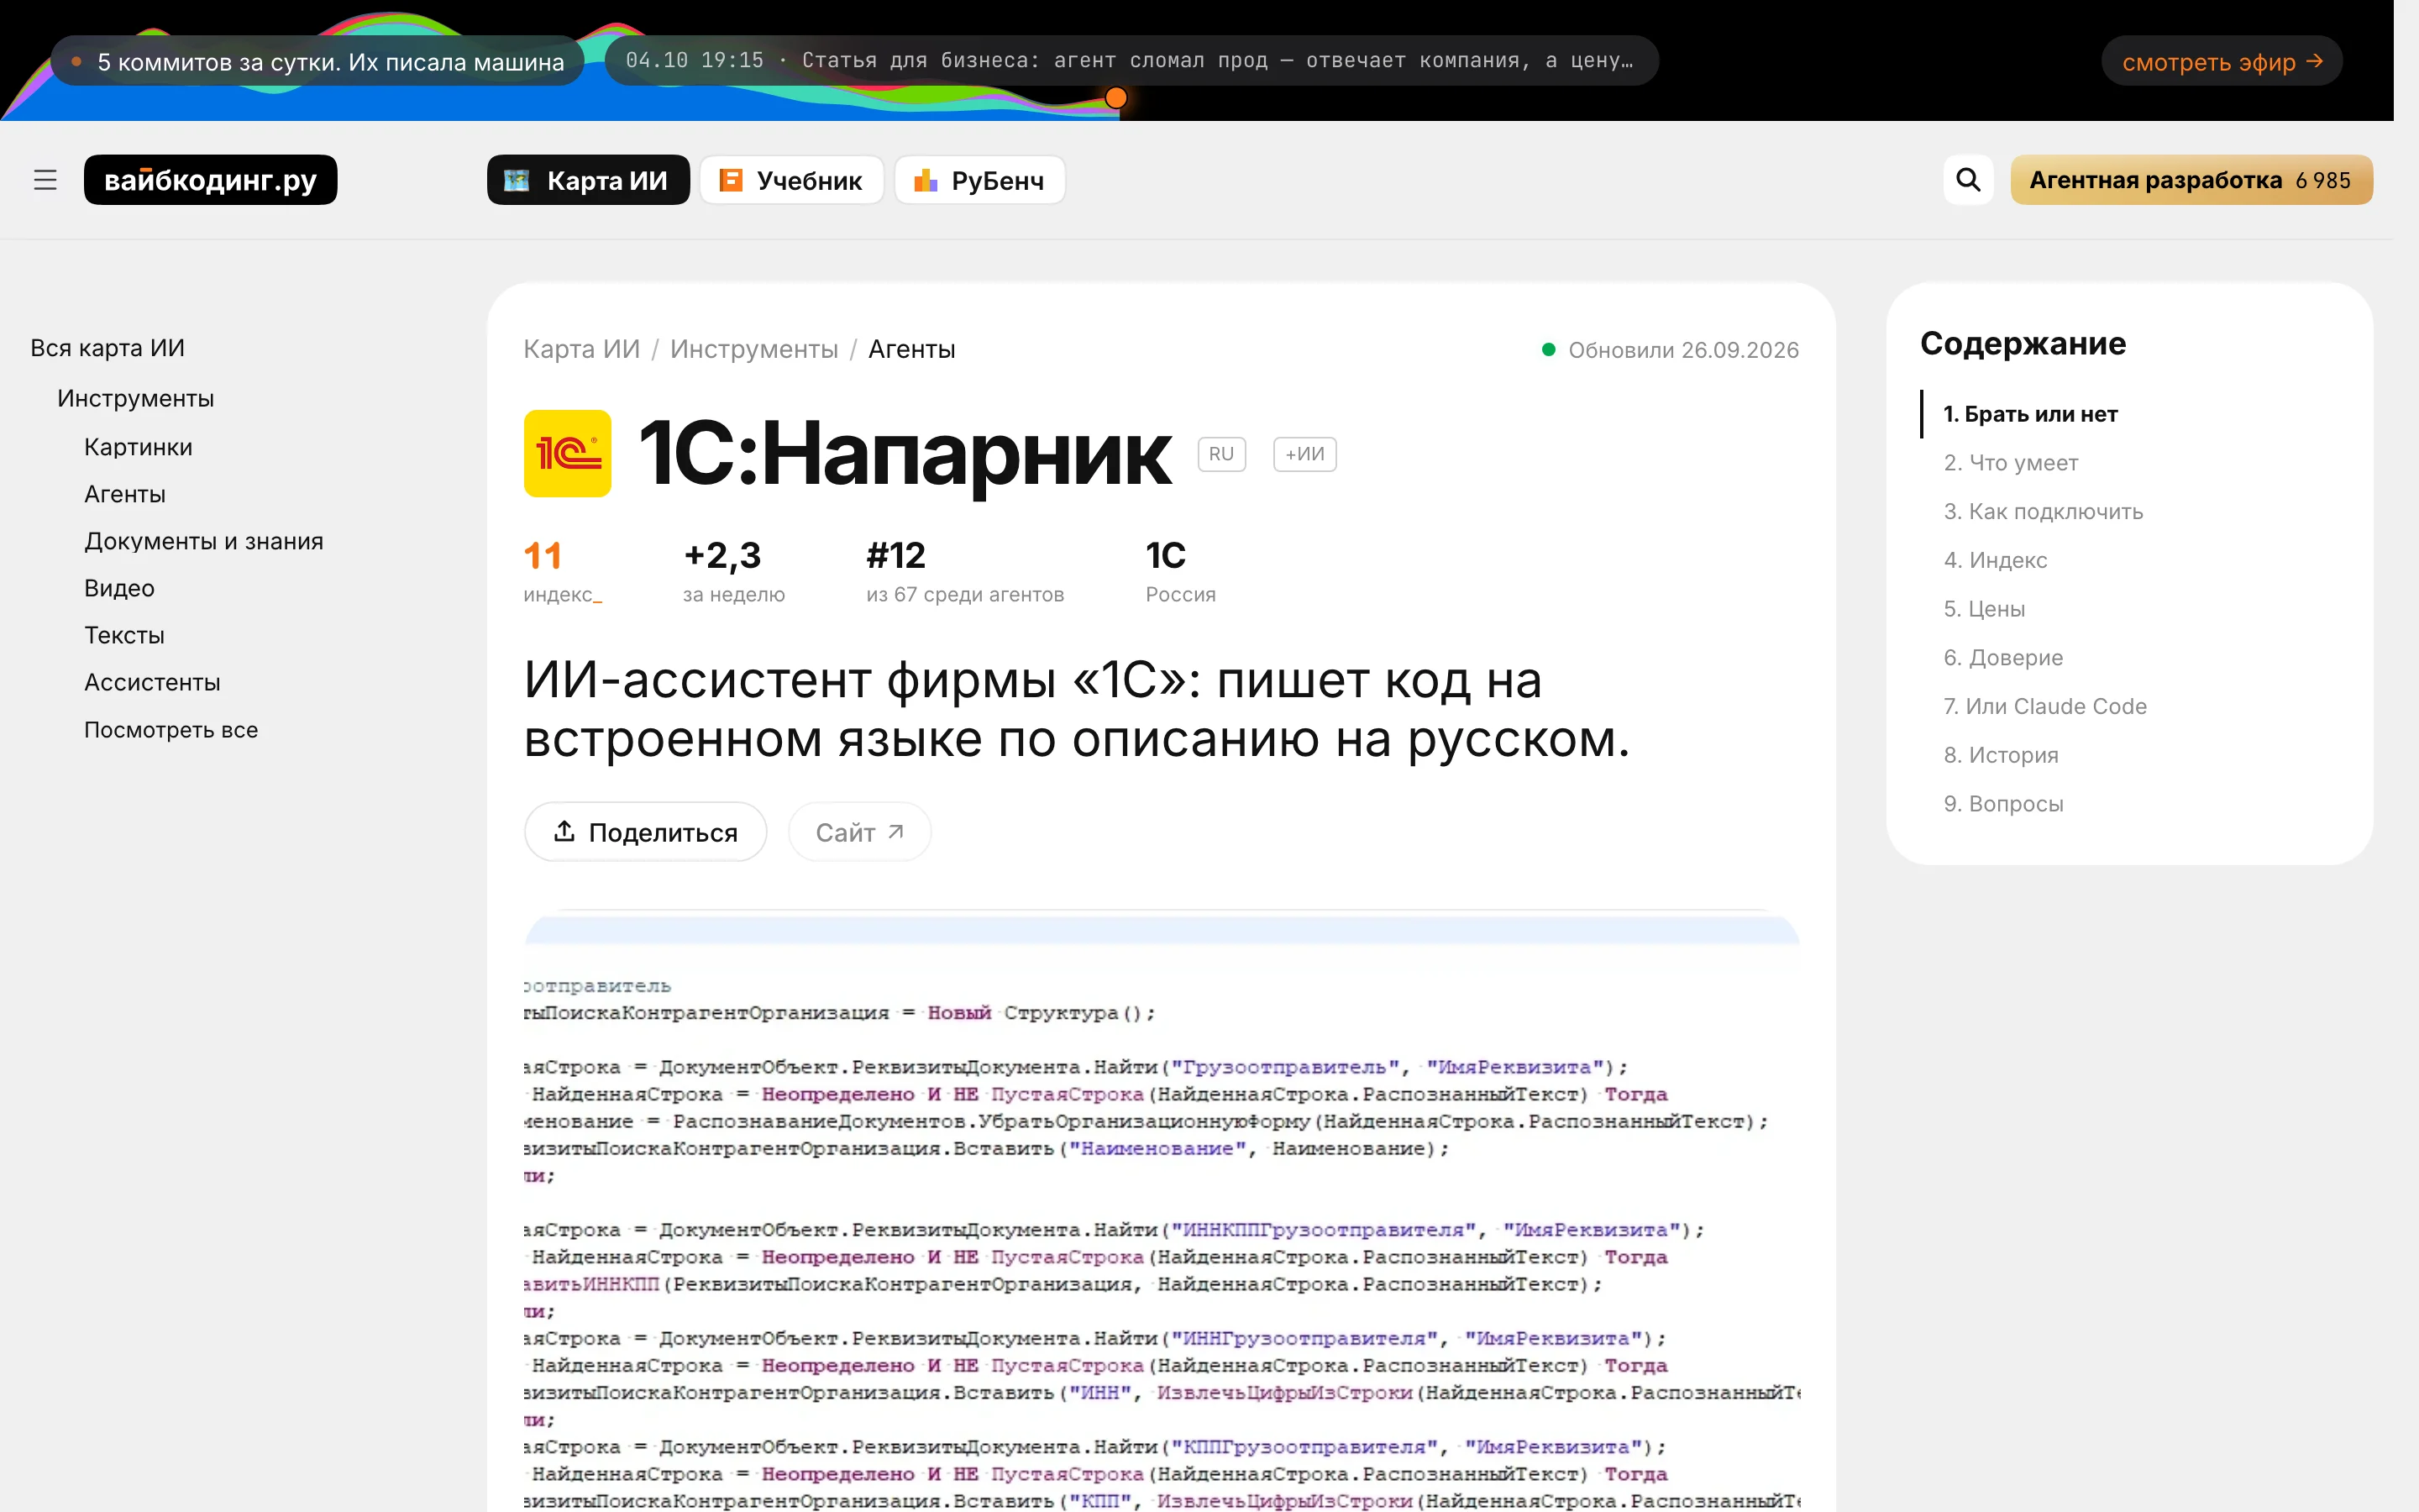The width and height of the screenshot is (2419, 1512).
Task: Open Видео category in sidebar
Action: coord(119,588)
